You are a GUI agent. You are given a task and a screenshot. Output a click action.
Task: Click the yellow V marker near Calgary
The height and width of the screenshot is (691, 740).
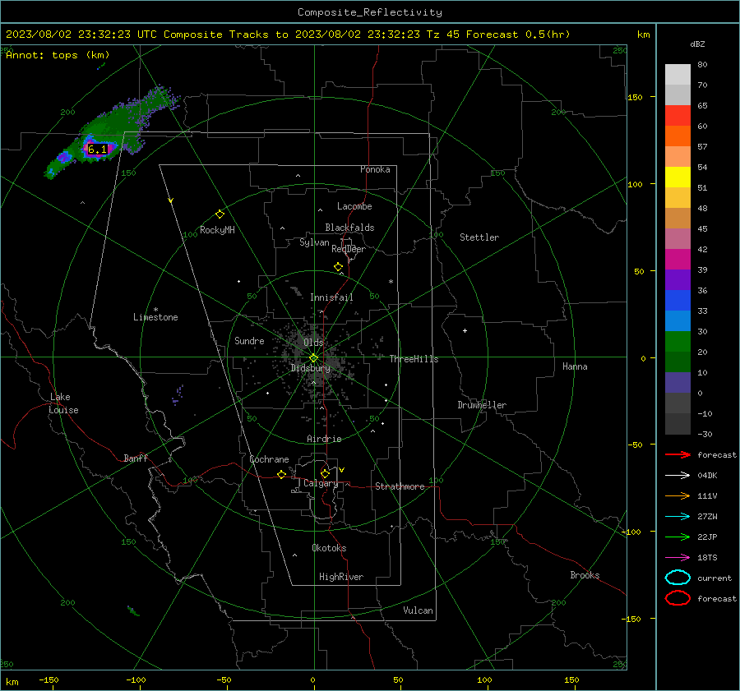tap(342, 470)
